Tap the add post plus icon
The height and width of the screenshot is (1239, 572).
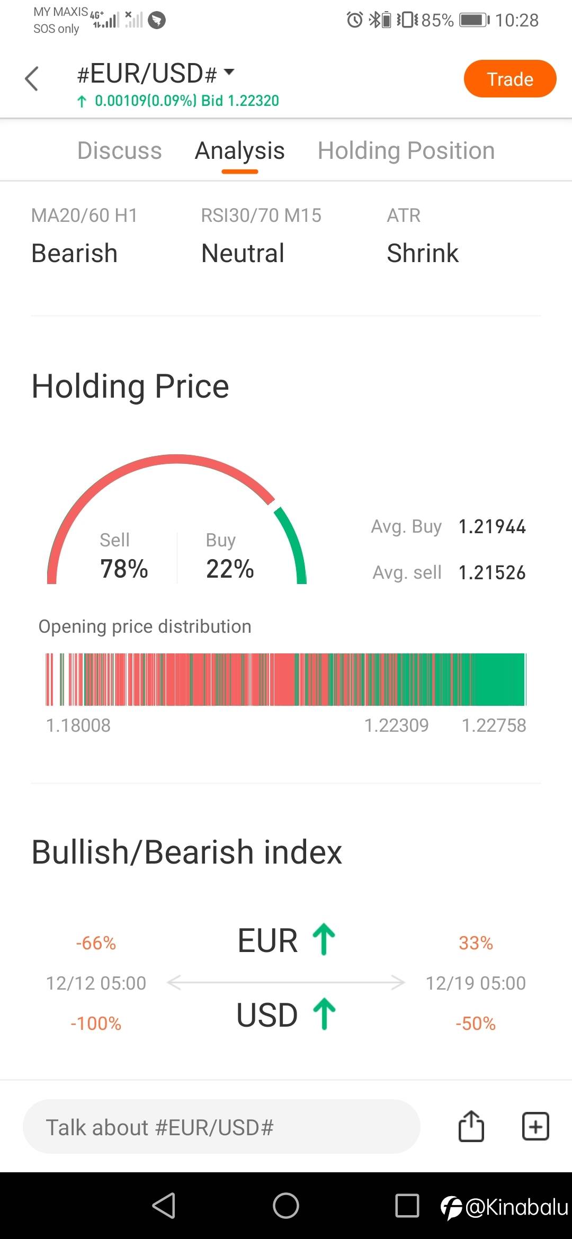tap(535, 1126)
